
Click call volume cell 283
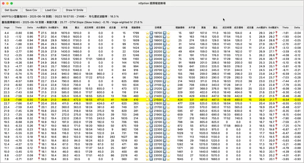(x=112, y=137)
